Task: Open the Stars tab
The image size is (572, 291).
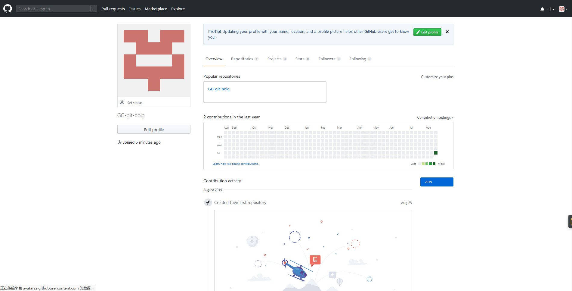Action: 302,59
